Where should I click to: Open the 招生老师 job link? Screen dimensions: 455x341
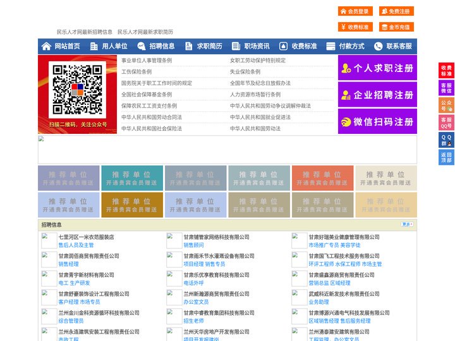coord(193,321)
